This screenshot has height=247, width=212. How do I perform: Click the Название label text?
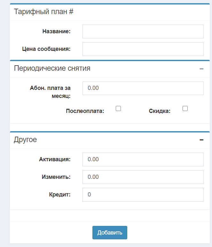pyautogui.click(x=56, y=31)
